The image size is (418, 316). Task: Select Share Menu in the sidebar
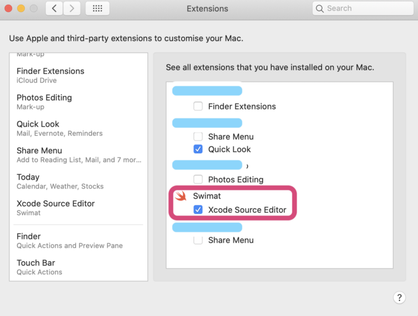[x=39, y=154]
